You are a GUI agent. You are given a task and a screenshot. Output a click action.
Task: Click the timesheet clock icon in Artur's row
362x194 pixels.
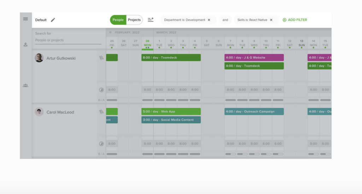(x=101, y=90)
